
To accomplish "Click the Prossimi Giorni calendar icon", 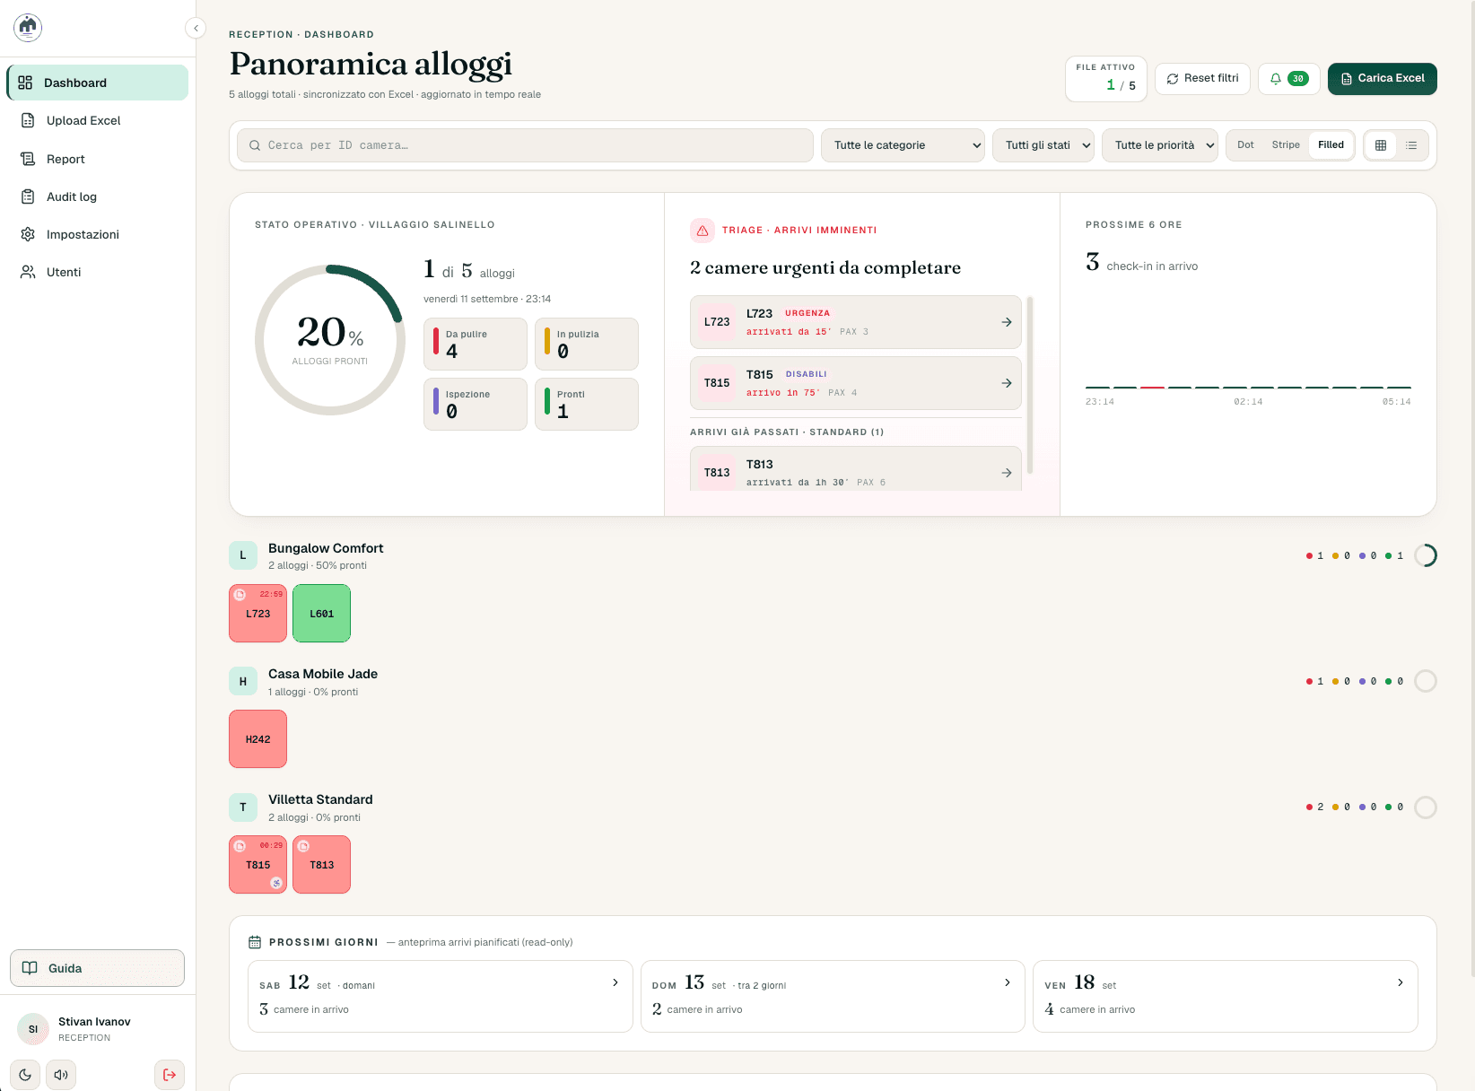I will pyautogui.click(x=255, y=942).
